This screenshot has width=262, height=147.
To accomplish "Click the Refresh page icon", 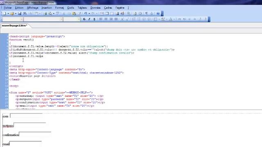I will point(135,13).
